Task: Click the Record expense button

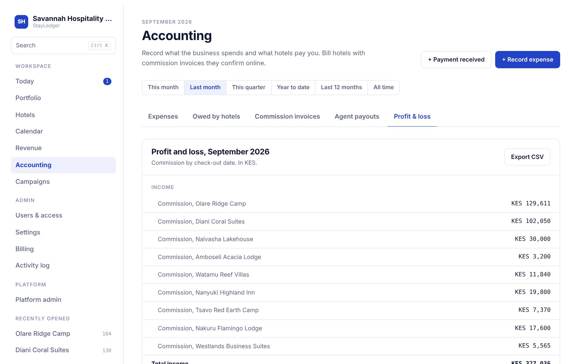Action: (x=527, y=60)
